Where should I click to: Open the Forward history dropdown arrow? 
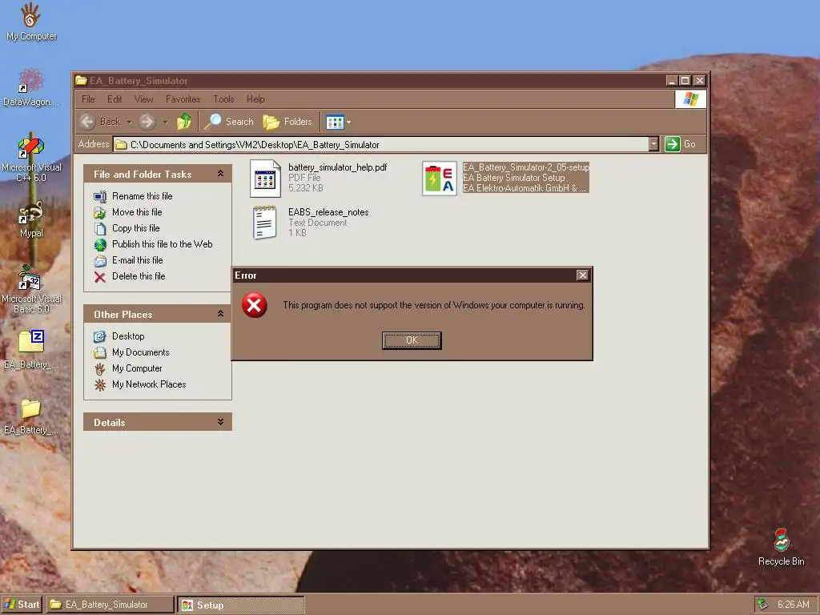coord(165,123)
